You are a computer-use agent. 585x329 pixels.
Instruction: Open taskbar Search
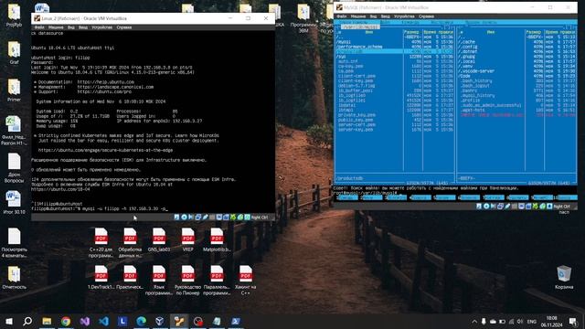tap(27, 321)
